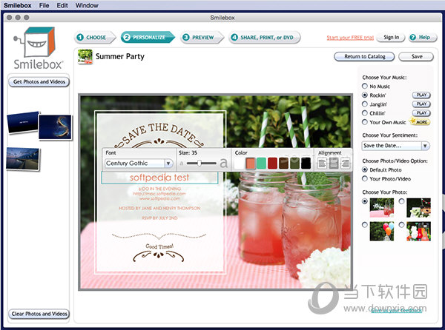Play the Rockin' music sample

coord(421,95)
